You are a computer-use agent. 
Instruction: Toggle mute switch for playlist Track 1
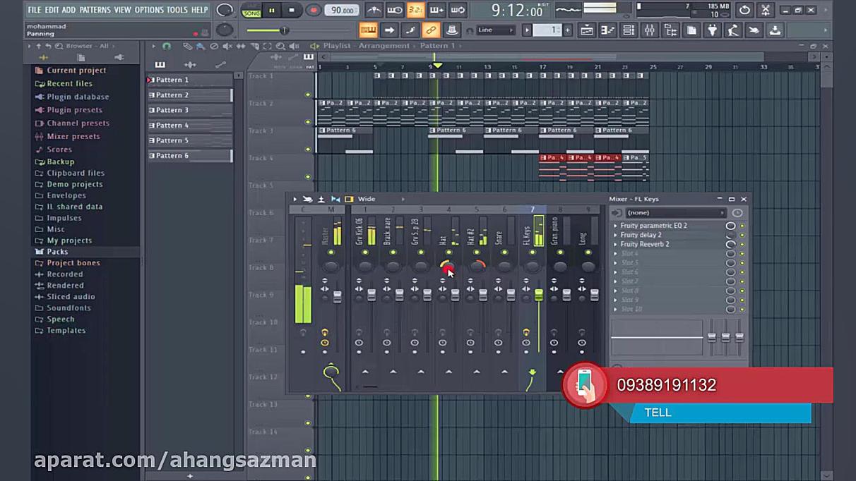308,95
